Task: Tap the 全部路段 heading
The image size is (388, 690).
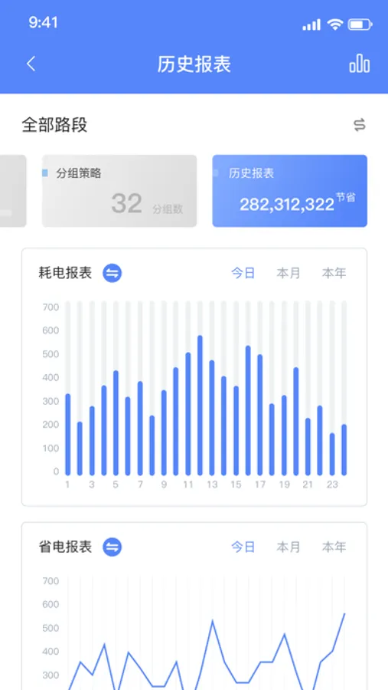Action: coord(55,126)
